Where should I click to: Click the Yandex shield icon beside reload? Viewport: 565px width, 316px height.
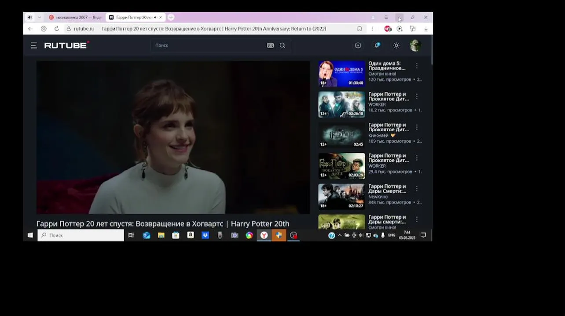point(43,29)
